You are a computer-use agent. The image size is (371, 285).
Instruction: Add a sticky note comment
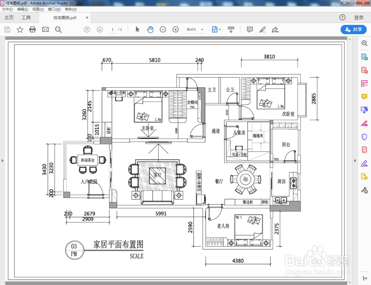pyautogui.click(x=250, y=30)
